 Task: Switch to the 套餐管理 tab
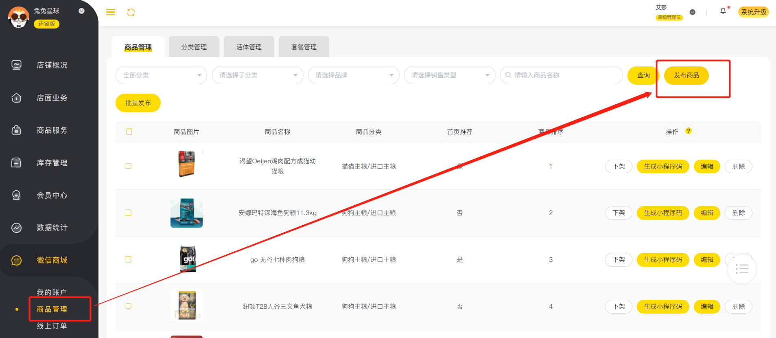point(304,47)
